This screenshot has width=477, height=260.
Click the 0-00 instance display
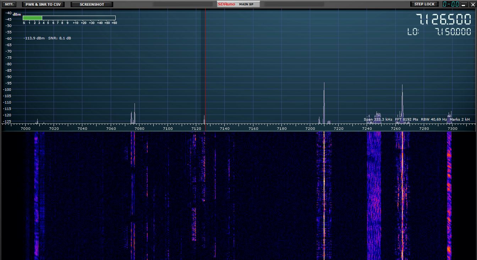tap(451, 4)
